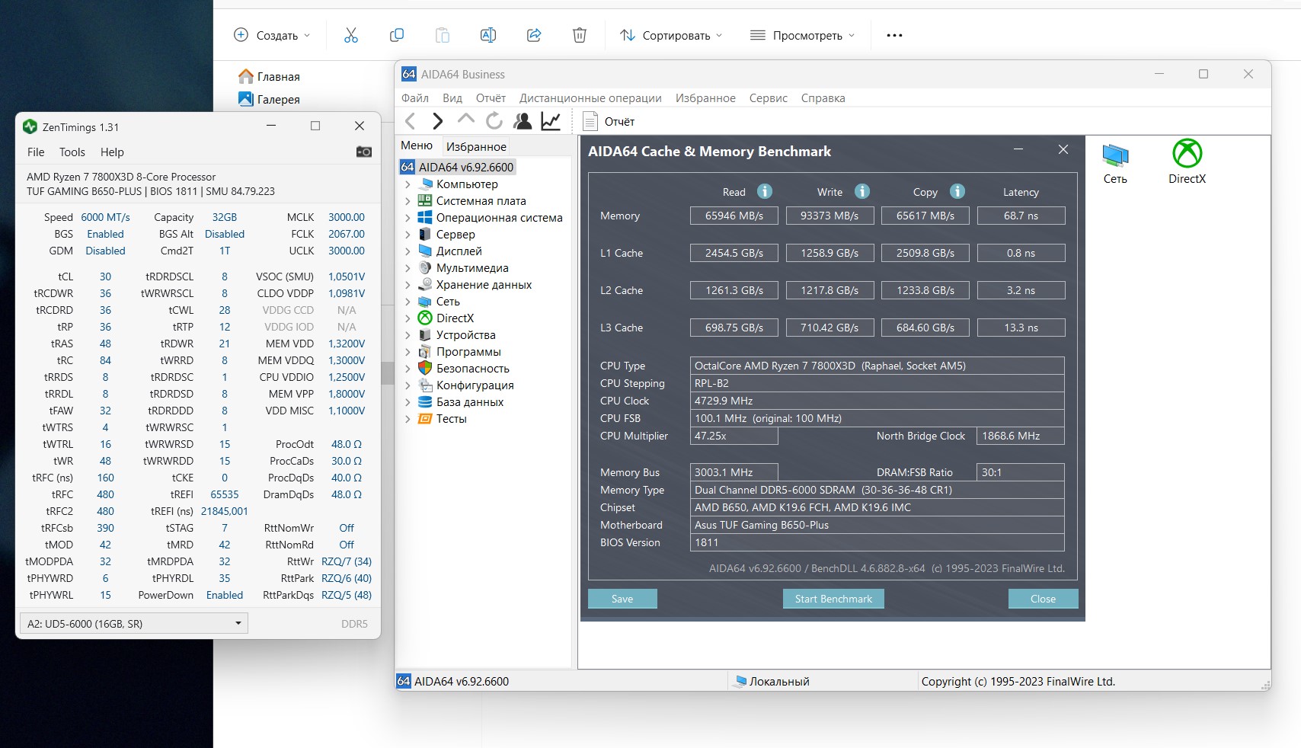Expand the Дисплей tree node
Screen dimensions: 1301x748
coord(408,251)
